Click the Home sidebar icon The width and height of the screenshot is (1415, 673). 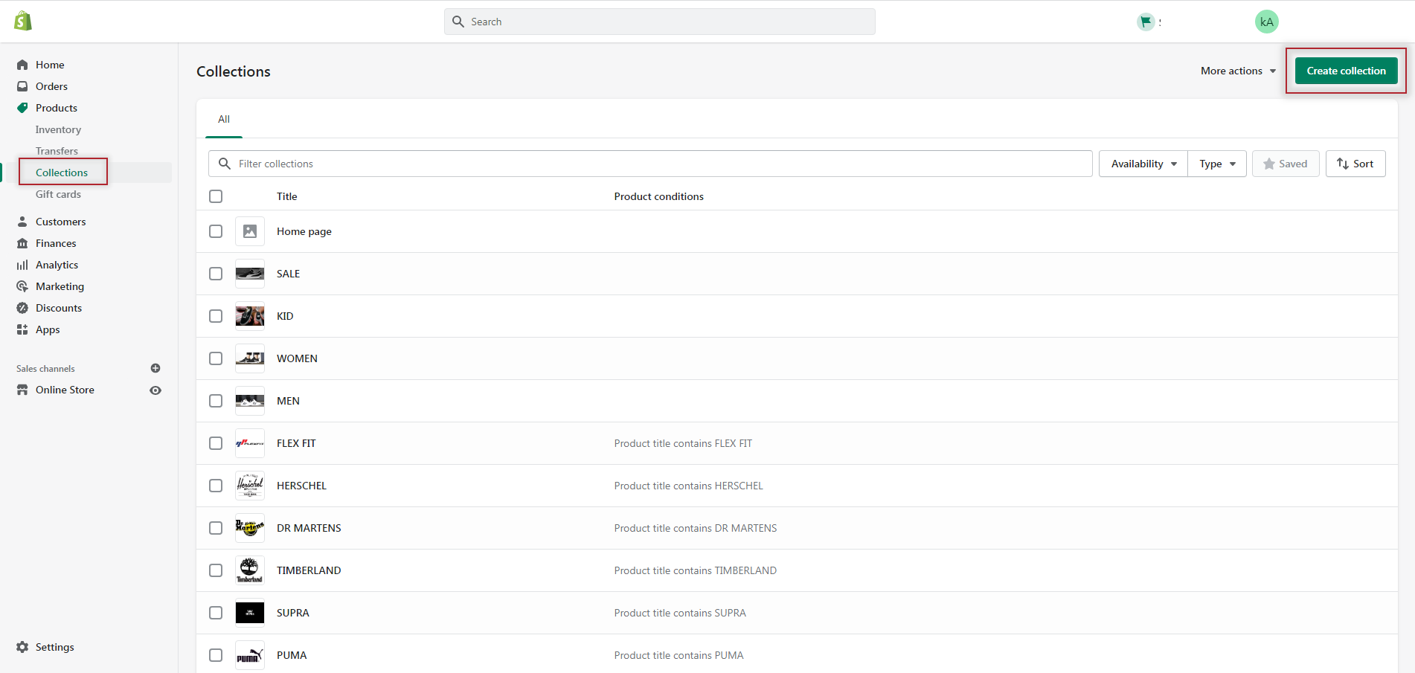(x=22, y=65)
